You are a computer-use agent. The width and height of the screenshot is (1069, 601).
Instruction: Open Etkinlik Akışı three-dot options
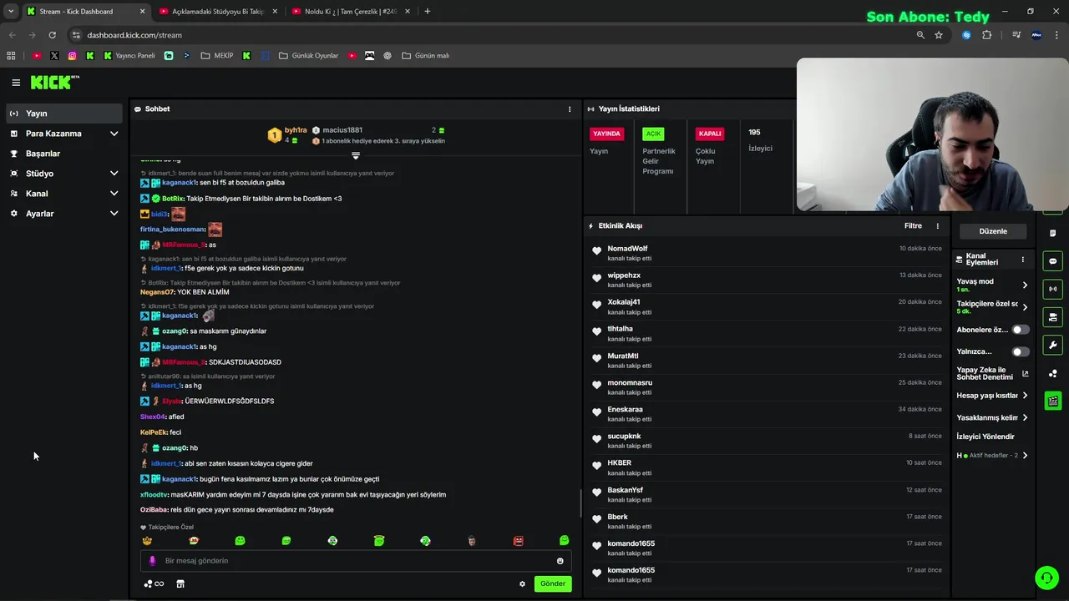point(937,226)
